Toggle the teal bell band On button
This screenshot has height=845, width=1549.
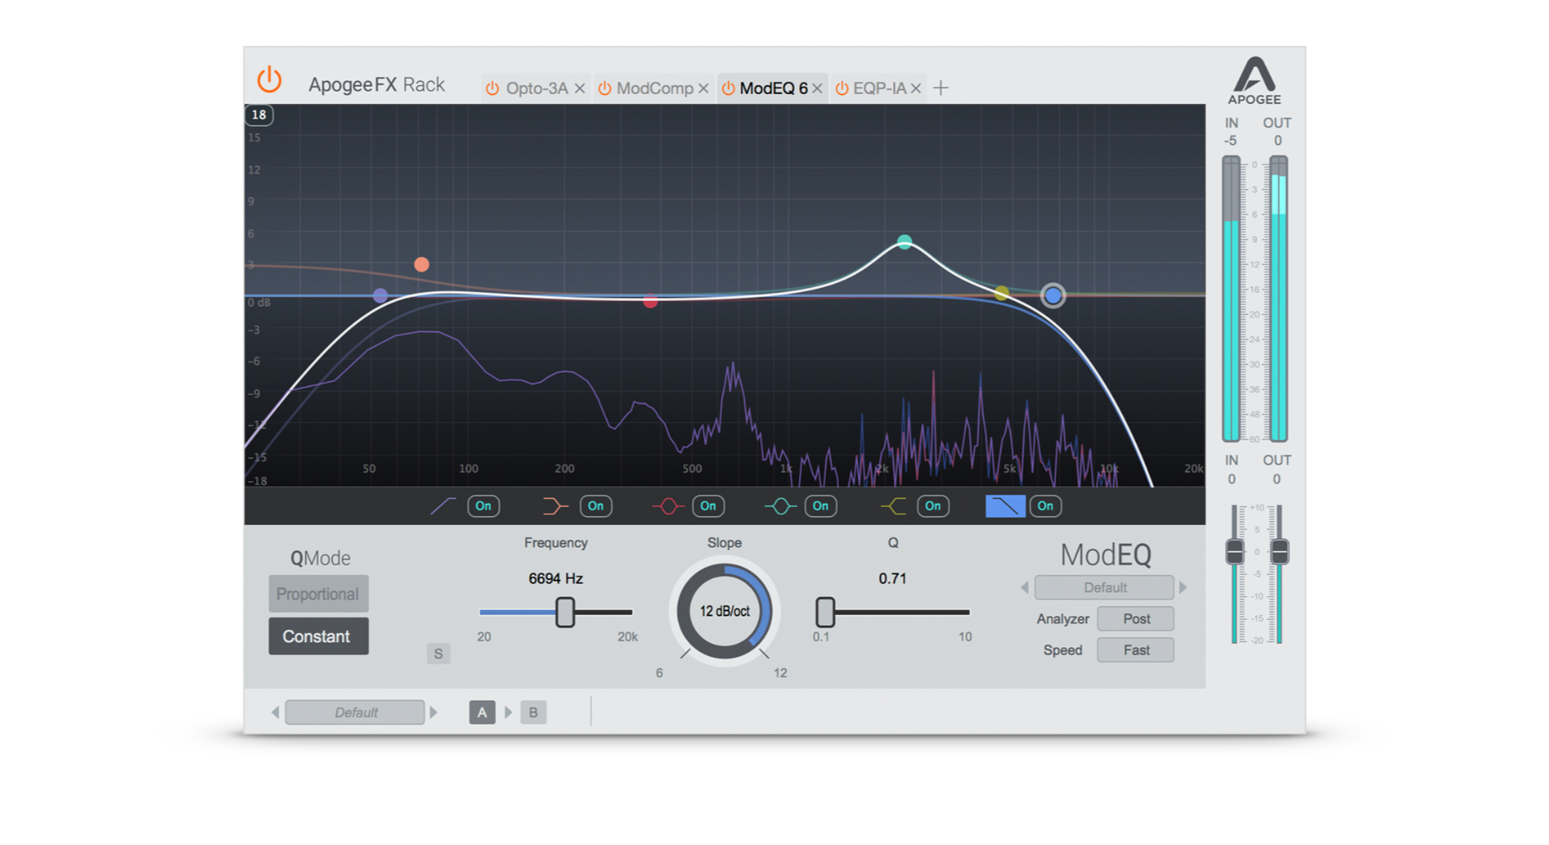click(821, 506)
